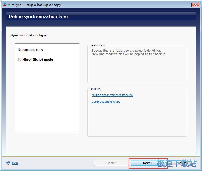
Task: Open the Compress and encrypt option link
Action: (x=106, y=102)
